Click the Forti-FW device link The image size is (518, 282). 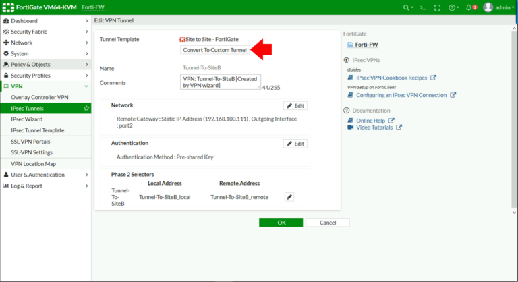pos(366,45)
